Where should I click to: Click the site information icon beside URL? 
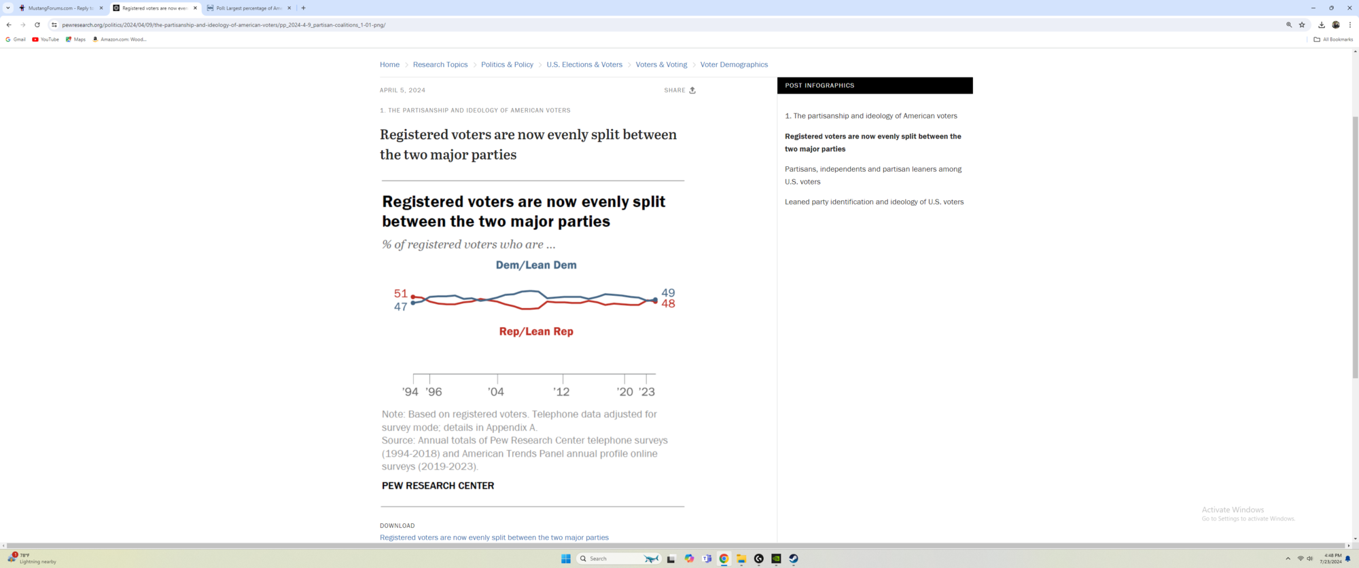pyautogui.click(x=54, y=25)
